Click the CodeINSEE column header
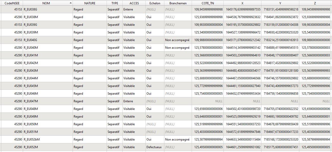This screenshot has height=152, width=332. [x=12, y=3]
